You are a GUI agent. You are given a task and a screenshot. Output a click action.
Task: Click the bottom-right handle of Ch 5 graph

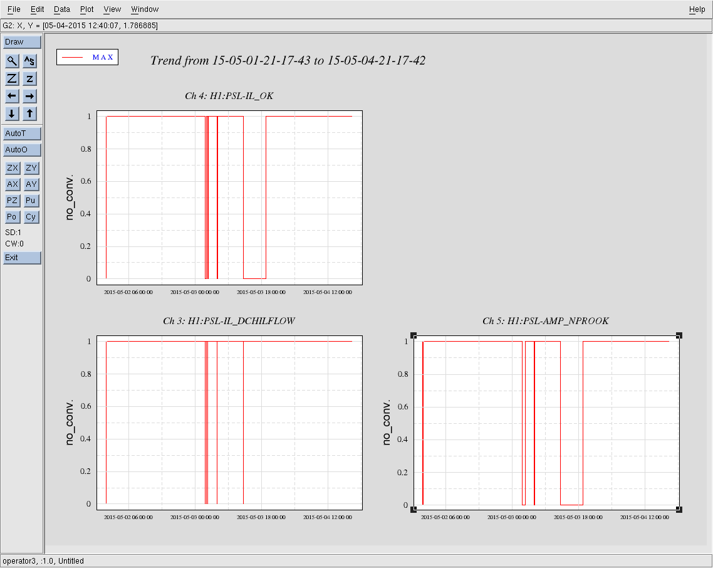click(x=679, y=509)
